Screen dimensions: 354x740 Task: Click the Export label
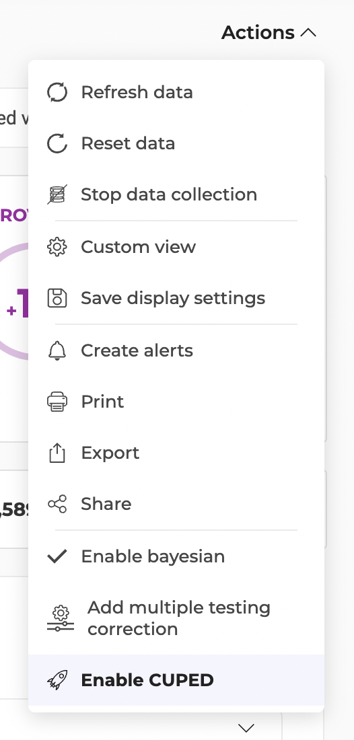tap(110, 453)
